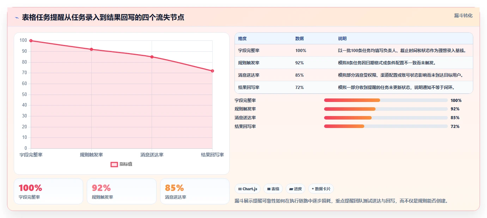Open the 100% 字段完整率 stat card

(48, 191)
